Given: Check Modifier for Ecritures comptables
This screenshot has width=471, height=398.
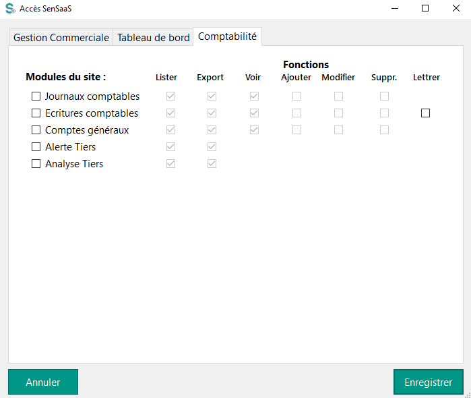Looking at the screenshot, I should (x=338, y=113).
